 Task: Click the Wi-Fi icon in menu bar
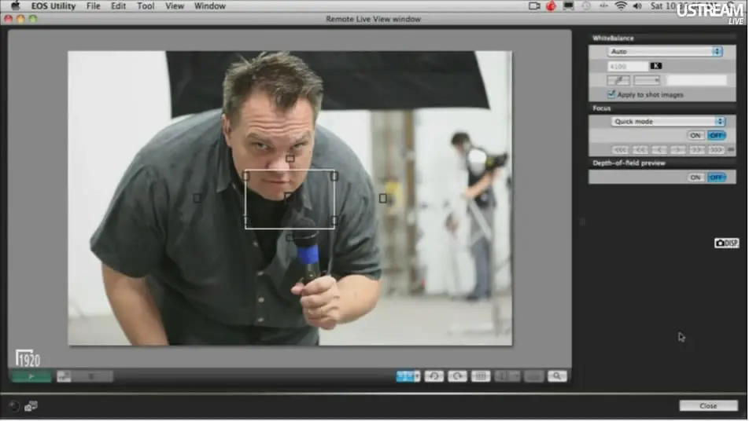621,6
